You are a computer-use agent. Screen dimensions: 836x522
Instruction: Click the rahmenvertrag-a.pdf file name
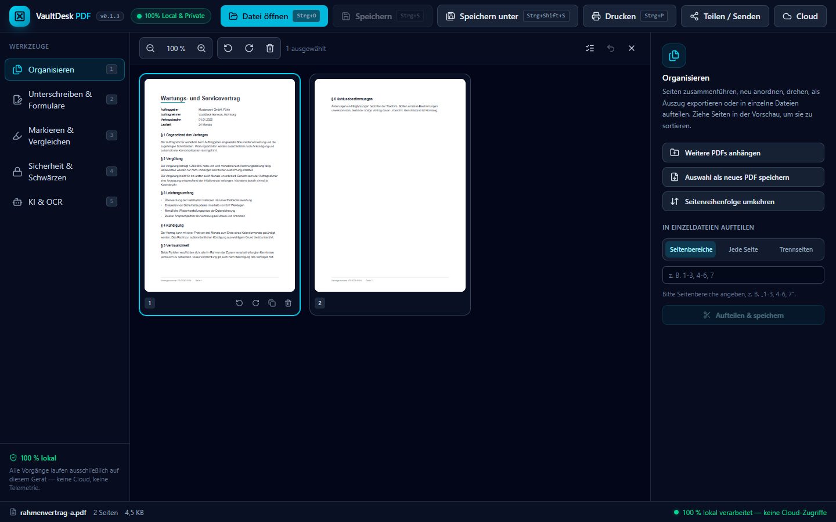point(53,513)
